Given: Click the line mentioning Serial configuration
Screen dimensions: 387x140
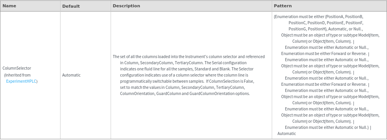Looking at the screenshot, I should [x=183, y=63].
